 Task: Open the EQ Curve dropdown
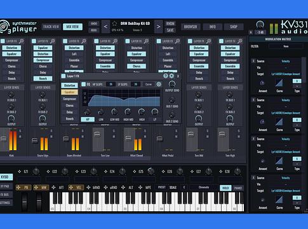[x=149, y=85]
